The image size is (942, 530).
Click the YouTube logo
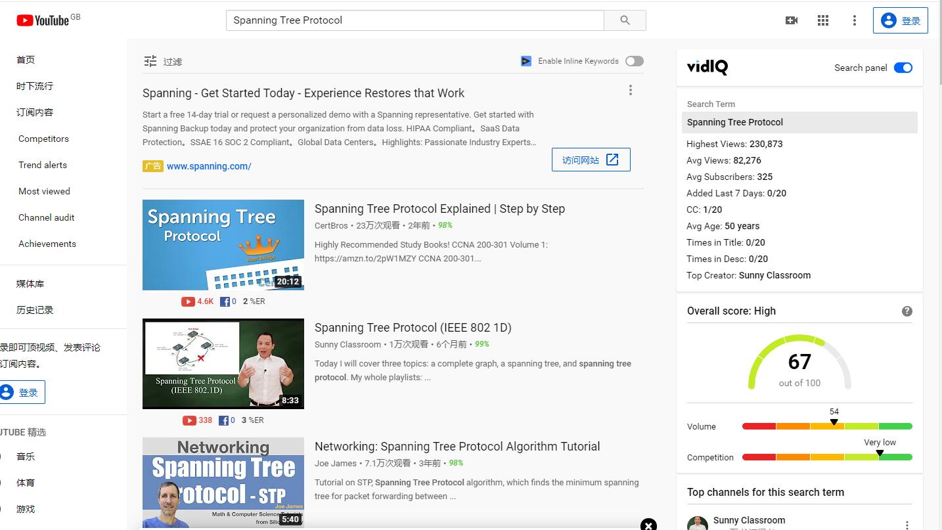tap(43, 20)
